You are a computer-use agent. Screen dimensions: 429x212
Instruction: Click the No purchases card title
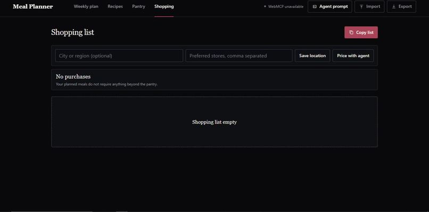(73, 77)
